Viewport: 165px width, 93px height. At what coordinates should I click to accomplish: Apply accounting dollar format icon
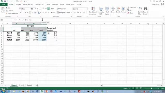click(x=74, y=12)
